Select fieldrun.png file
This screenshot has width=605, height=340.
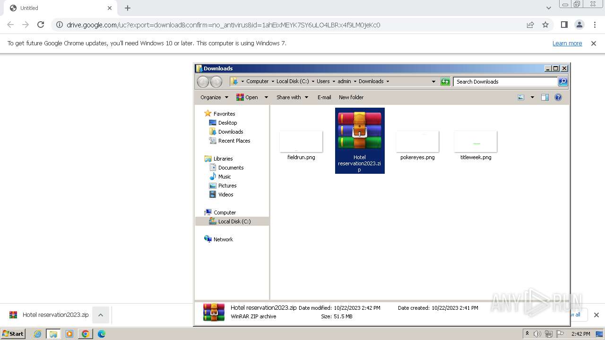[301, 145]
